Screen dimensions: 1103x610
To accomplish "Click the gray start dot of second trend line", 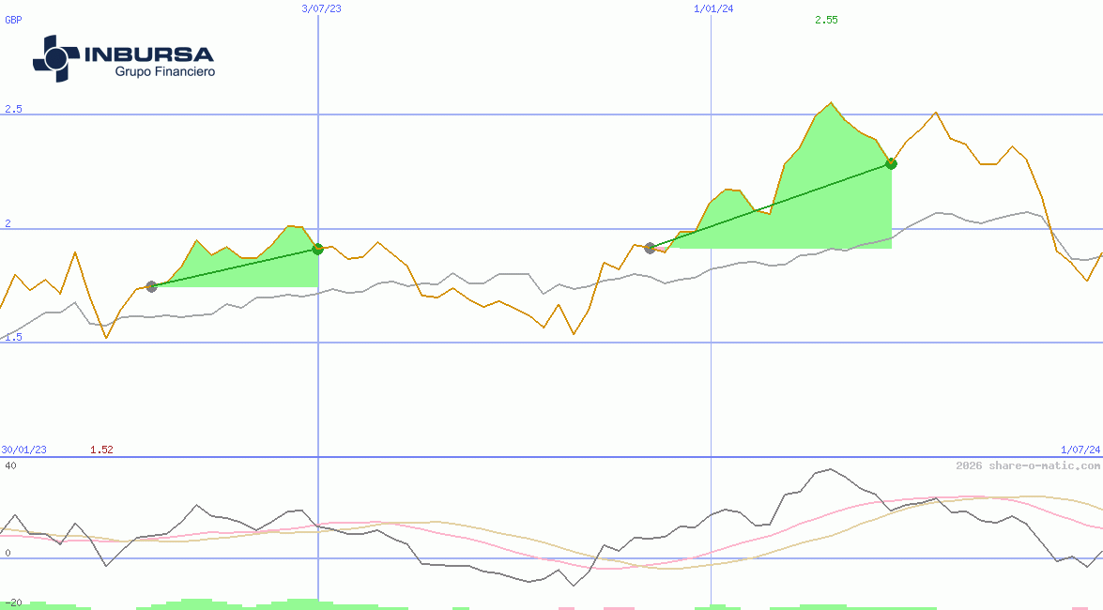I will [x=650, y=248].
